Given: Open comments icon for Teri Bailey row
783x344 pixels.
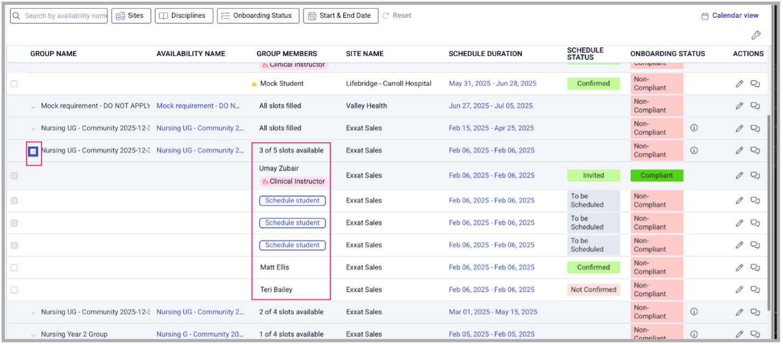Looking at the screenshot, I should click(x=755, y=290).
